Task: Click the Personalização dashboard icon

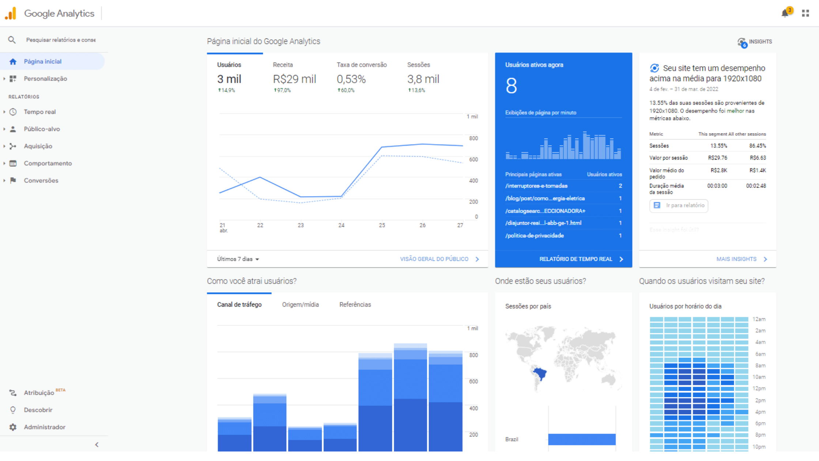Action: 13,79
